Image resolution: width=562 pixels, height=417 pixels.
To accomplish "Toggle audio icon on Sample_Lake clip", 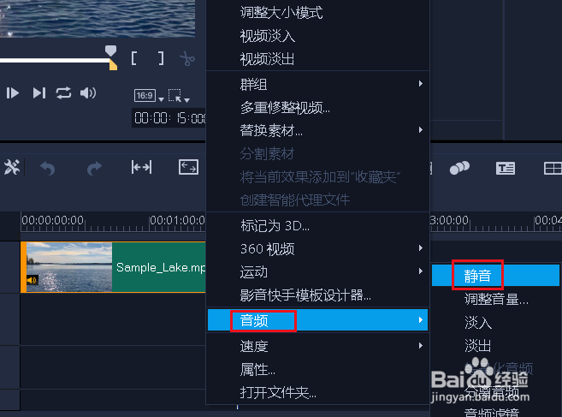I will pos(32,280).
